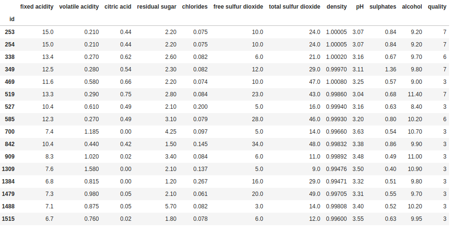Select row id 349
This screenshot has width=451, height=228.
(x=10, y=69)
